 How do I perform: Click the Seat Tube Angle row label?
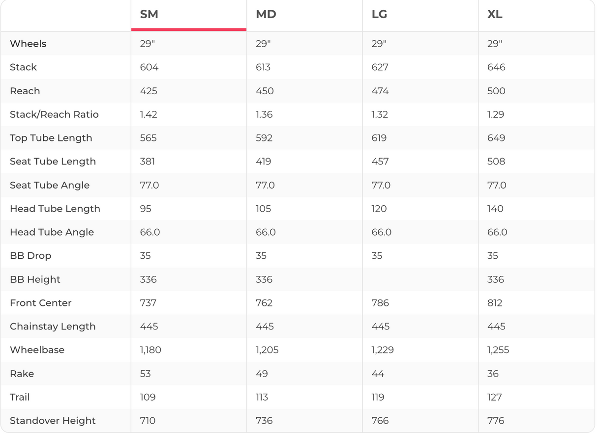[x=50, y=185]
